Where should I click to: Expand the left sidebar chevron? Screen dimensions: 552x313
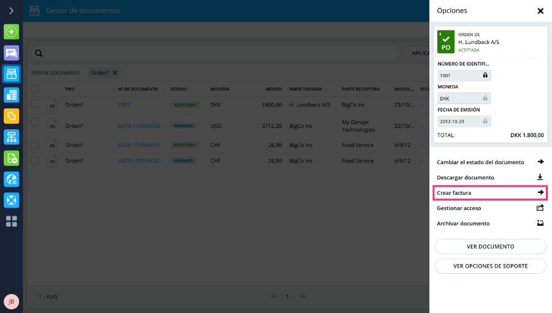coord(11,10)
